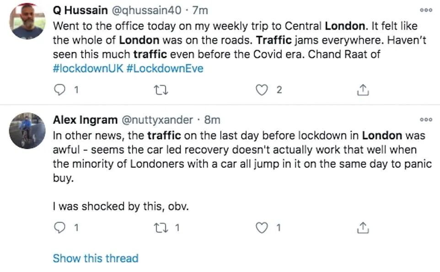Share Q Hussain's tweet
This screenshot has height=272, width=440.
(x=362, y=90)
